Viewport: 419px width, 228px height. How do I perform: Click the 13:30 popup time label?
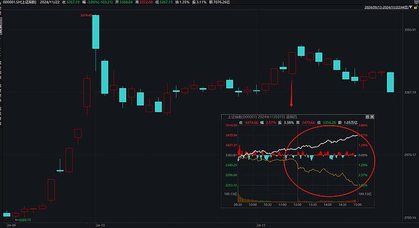(313, 205)
